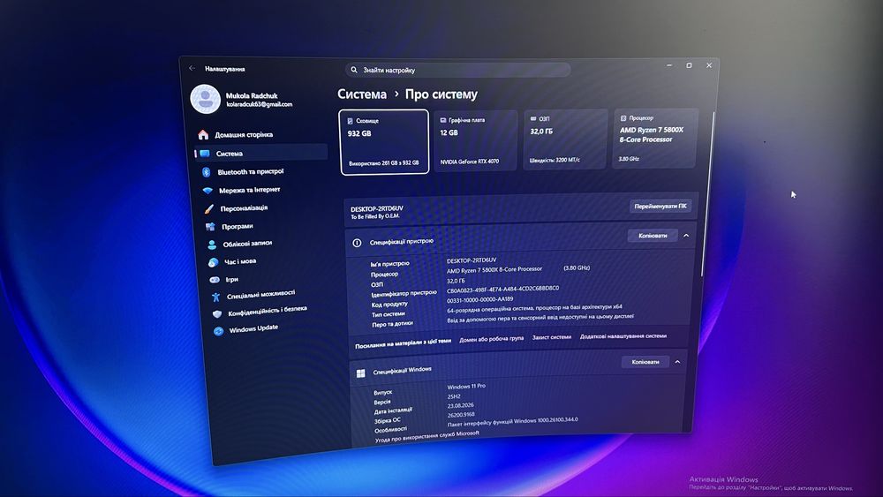Open Угода про використання служб Microsoft
This screenshot has height=497, width=883.
[426, 436]
